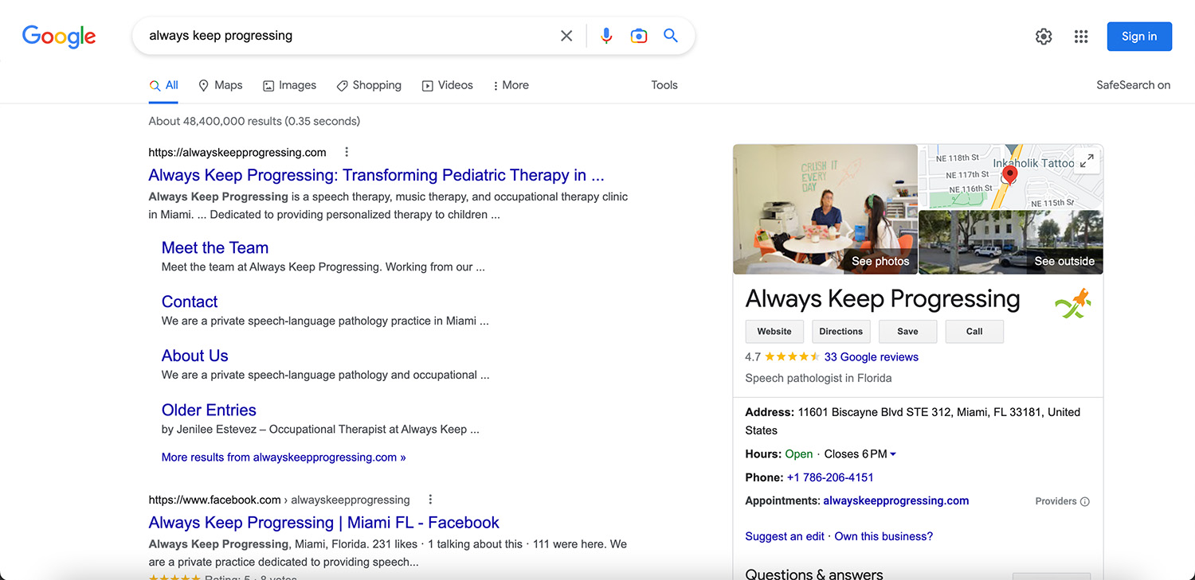Click the Website button in knowledge panel
This screenshot has height=580, width=1195.
pos(774,332)
